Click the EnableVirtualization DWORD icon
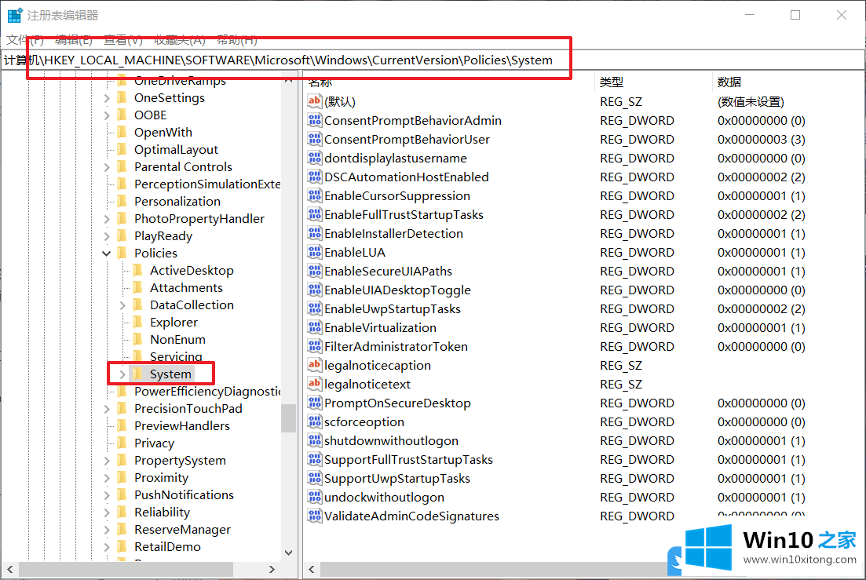 click(315, 327)
